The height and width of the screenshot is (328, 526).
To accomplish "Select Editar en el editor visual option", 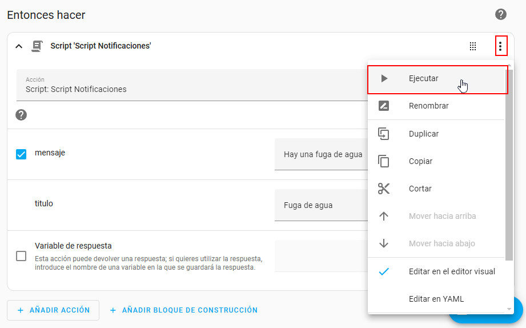I will 451,271.
